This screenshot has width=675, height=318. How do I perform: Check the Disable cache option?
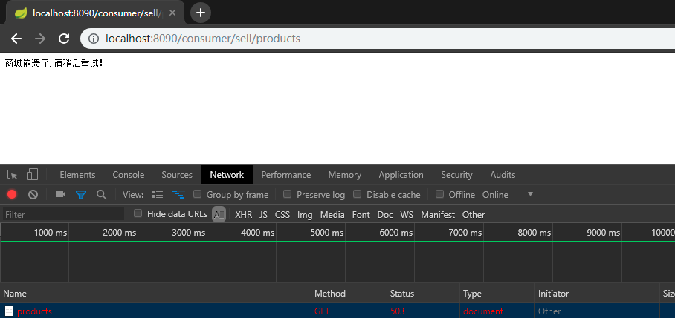tap(358, 194)
